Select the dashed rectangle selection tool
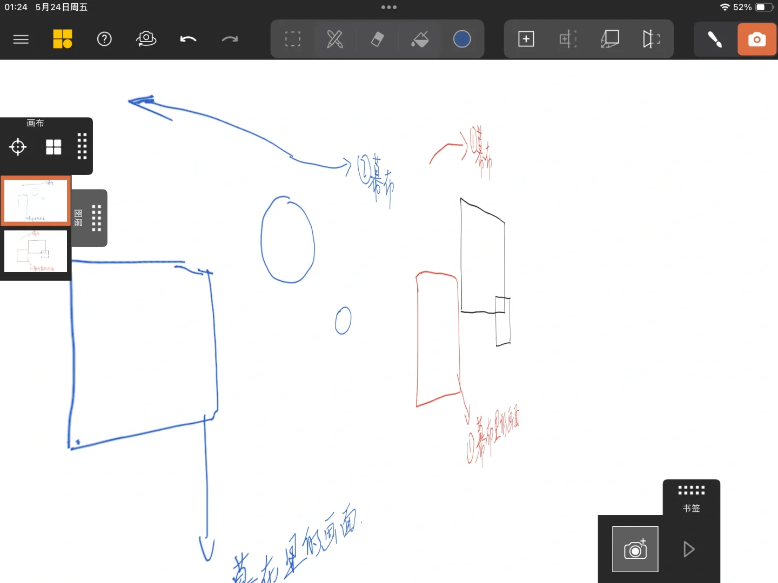 (x=293, y=39)
